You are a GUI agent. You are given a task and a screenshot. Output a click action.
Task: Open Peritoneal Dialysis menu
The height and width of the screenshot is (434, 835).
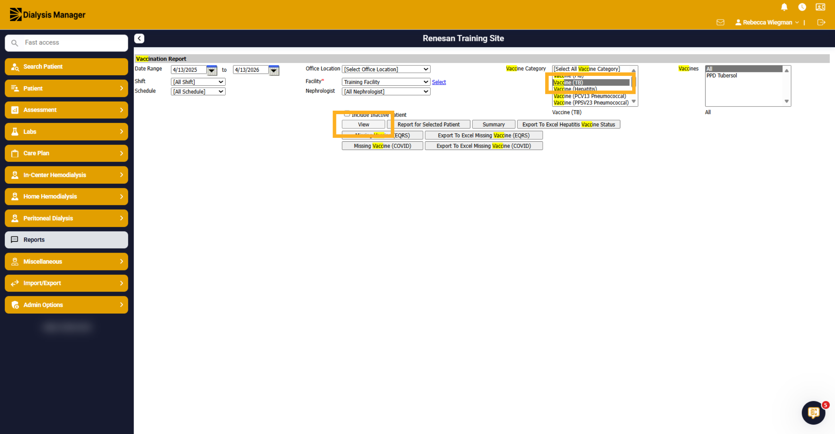pyautogui.click(x=66, y=218)
